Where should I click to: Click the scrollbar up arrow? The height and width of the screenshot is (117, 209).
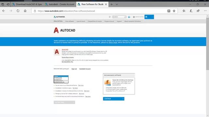click(x=208, y=16)
